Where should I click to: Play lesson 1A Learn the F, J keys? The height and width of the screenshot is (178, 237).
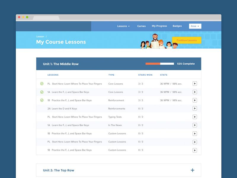pos(195,92)
